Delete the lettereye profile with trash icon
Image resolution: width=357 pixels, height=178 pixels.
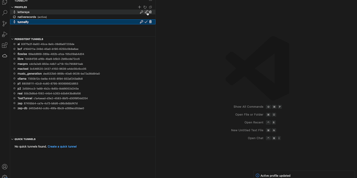coord(151,12)
